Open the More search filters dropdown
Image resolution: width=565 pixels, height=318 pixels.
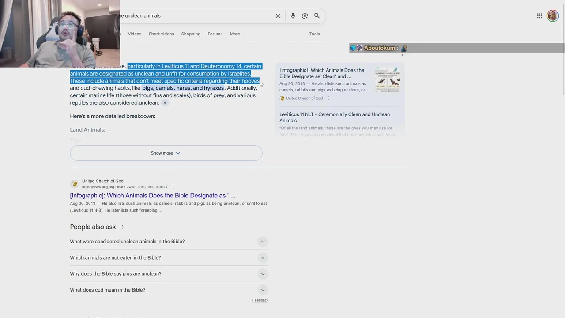(237, 34)
